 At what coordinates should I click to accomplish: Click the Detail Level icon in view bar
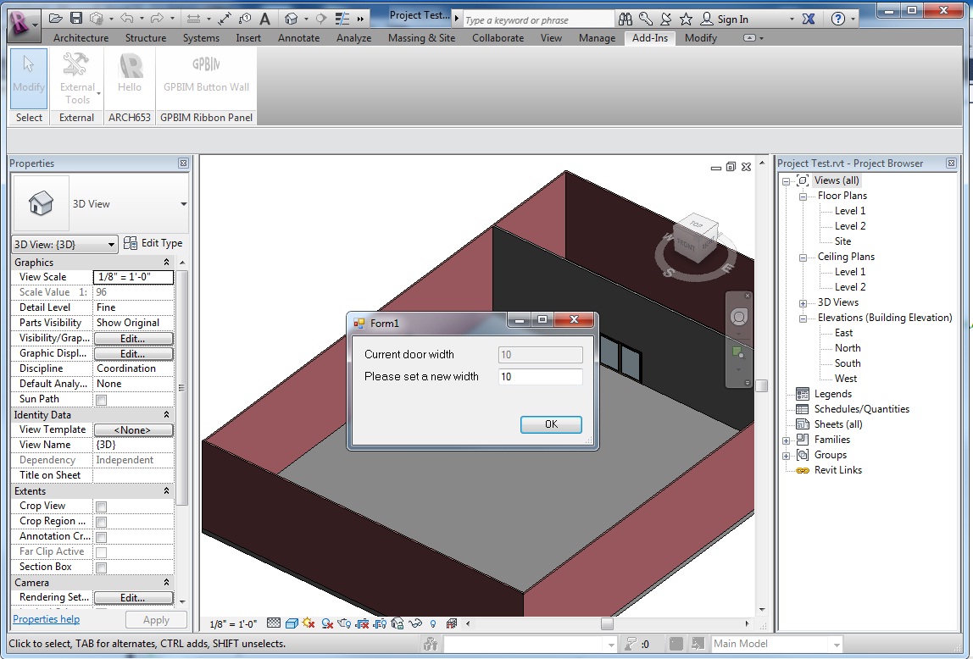(274, 623)
